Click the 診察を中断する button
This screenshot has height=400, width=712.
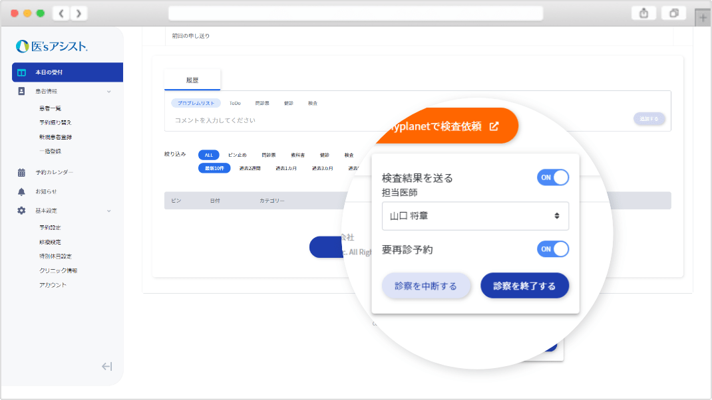point(426,286)
